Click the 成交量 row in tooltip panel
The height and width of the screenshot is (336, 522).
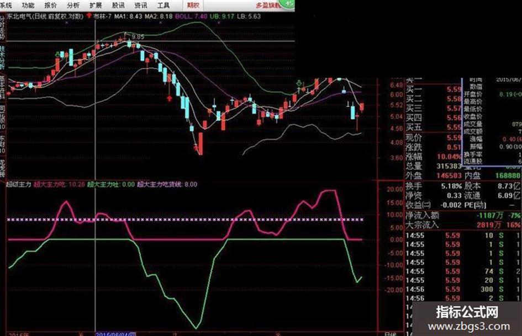(492, 124)
